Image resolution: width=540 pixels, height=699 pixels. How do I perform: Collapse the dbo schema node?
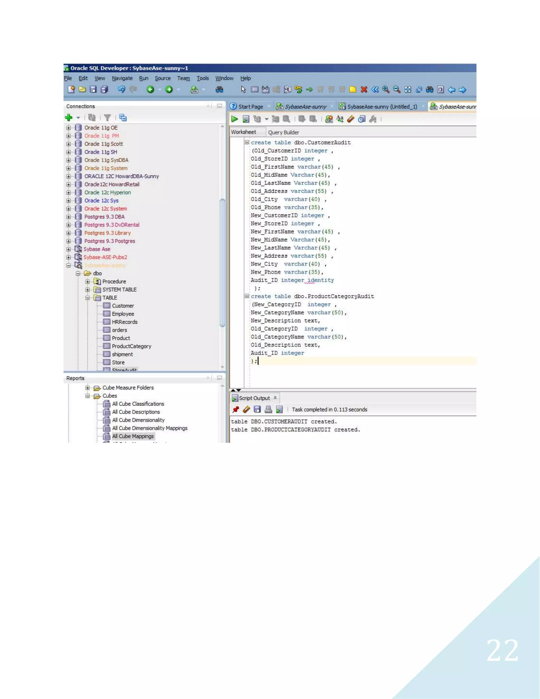click(x=78, y=273)
